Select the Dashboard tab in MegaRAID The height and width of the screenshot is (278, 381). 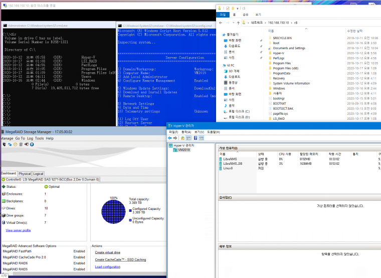pyautogui.click(x=9, y=173)
